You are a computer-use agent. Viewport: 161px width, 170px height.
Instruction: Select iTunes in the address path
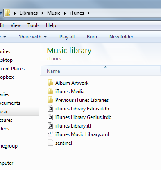pyautogui.click(x=77, y=13)
